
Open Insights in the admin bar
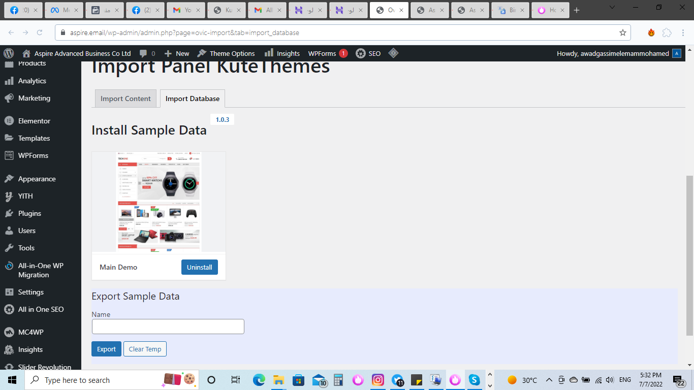[x=282, y=53]
